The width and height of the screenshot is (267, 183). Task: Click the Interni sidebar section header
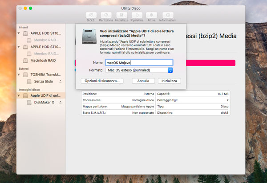pos(23,28)
